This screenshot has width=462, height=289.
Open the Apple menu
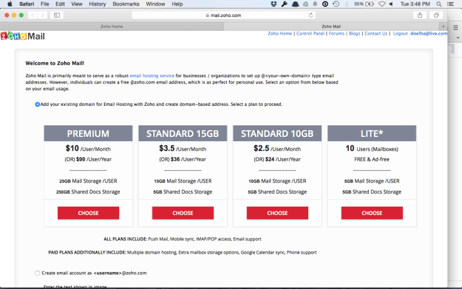(10, 4)
